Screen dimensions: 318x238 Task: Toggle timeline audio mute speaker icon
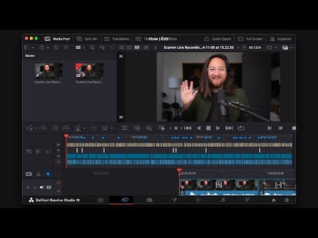point(42,187)
